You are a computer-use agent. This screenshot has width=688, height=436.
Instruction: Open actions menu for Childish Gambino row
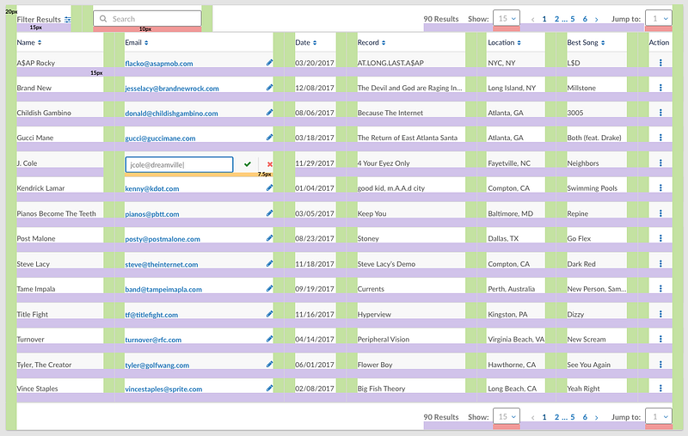[x=660, y=113]
